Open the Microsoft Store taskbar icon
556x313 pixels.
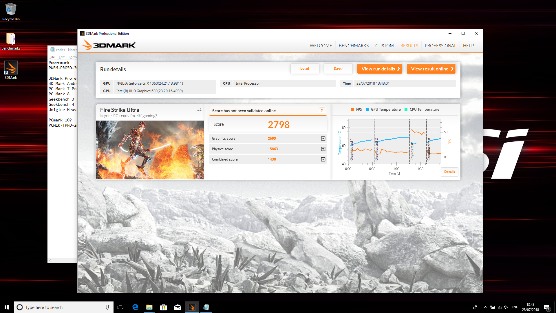163,307
